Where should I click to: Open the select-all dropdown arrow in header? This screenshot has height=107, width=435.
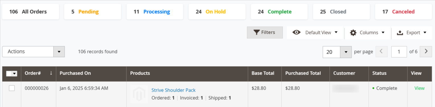tap(15, 74)
